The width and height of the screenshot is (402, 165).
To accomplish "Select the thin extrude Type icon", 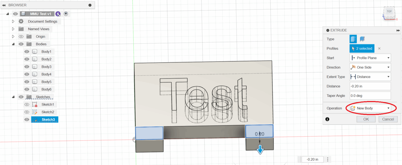I will (362, 39).
